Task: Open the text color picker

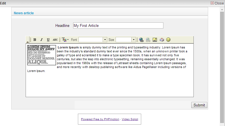Action: point(64,40)
